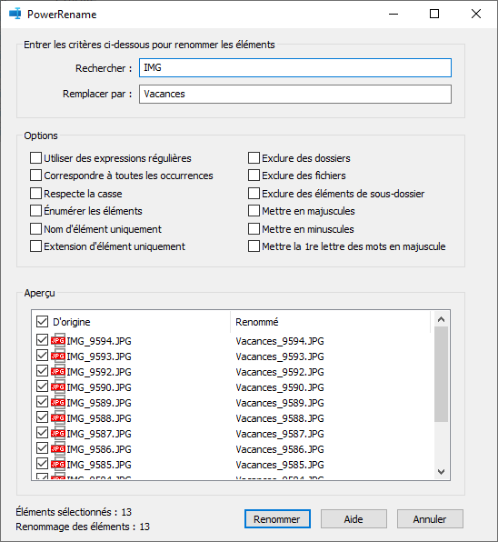Select the file name IMG_9590.JPG
The width and height of the screenshot is (498, 542).
click(x=99, y=387)
